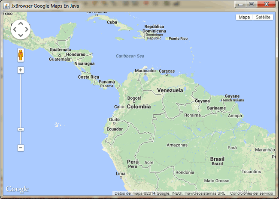This screenshot has height=199, width=279.
Task: Pan the map up with the arrow
Action: pyautogui.click(x=21, y=24)
